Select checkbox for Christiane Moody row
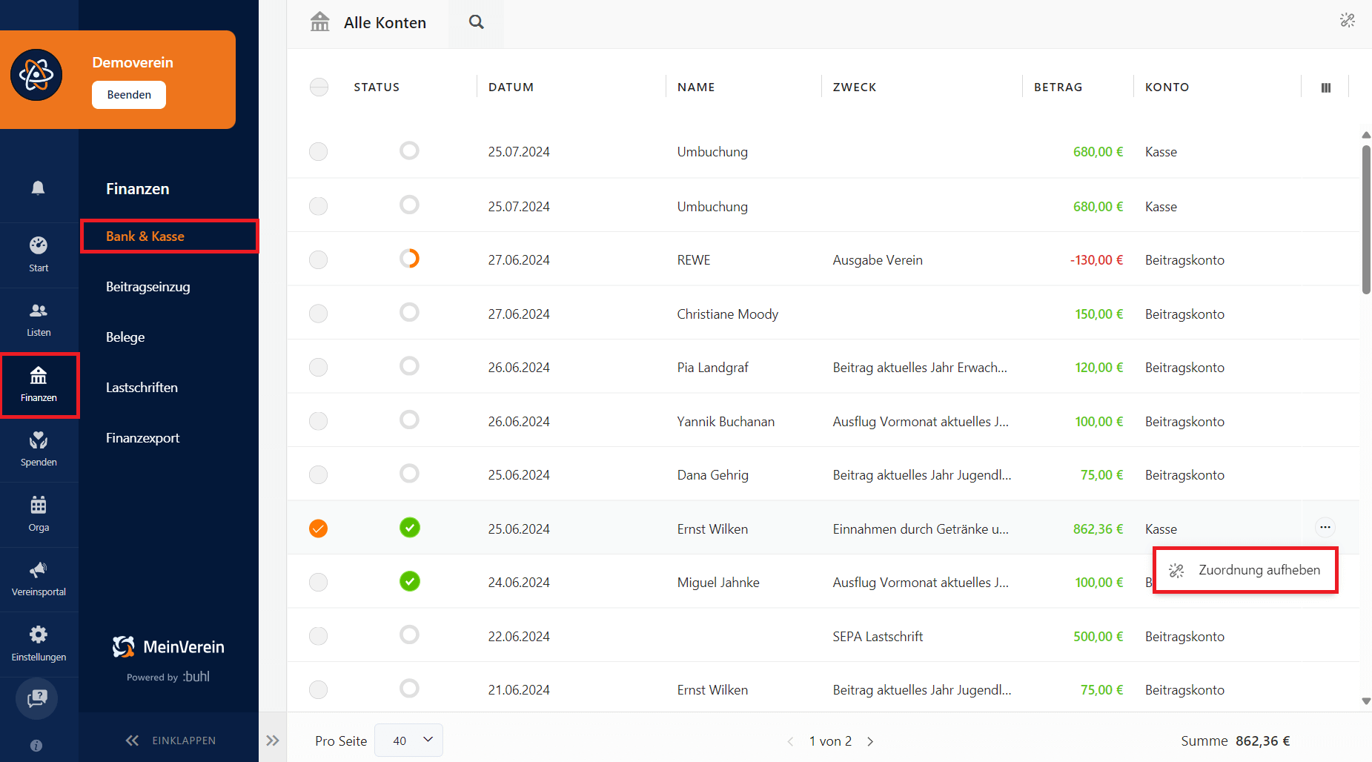Viewport: 1372px width, 762px height. pyautogui.click(x=319, y=314)
